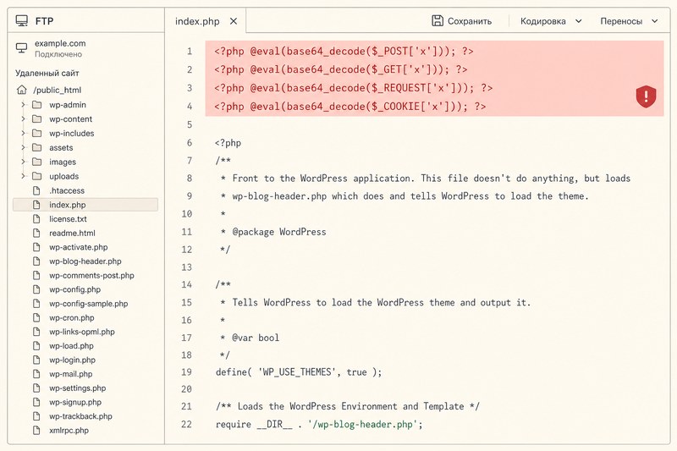Click the Loads the WordPress Environment comment
This screenshot has width=677, height=451.
[x=348, y=406]
